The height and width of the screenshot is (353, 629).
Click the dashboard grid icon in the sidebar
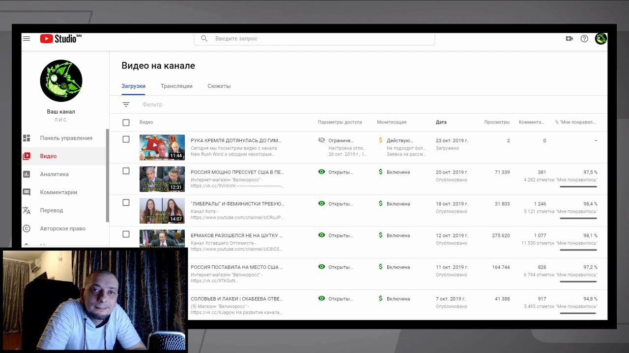[27, 138]
